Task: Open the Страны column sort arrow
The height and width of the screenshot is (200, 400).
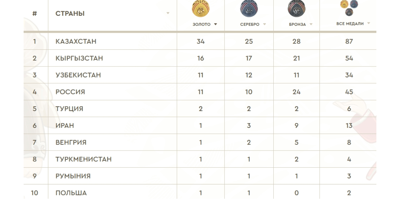Action: [168, 13]
